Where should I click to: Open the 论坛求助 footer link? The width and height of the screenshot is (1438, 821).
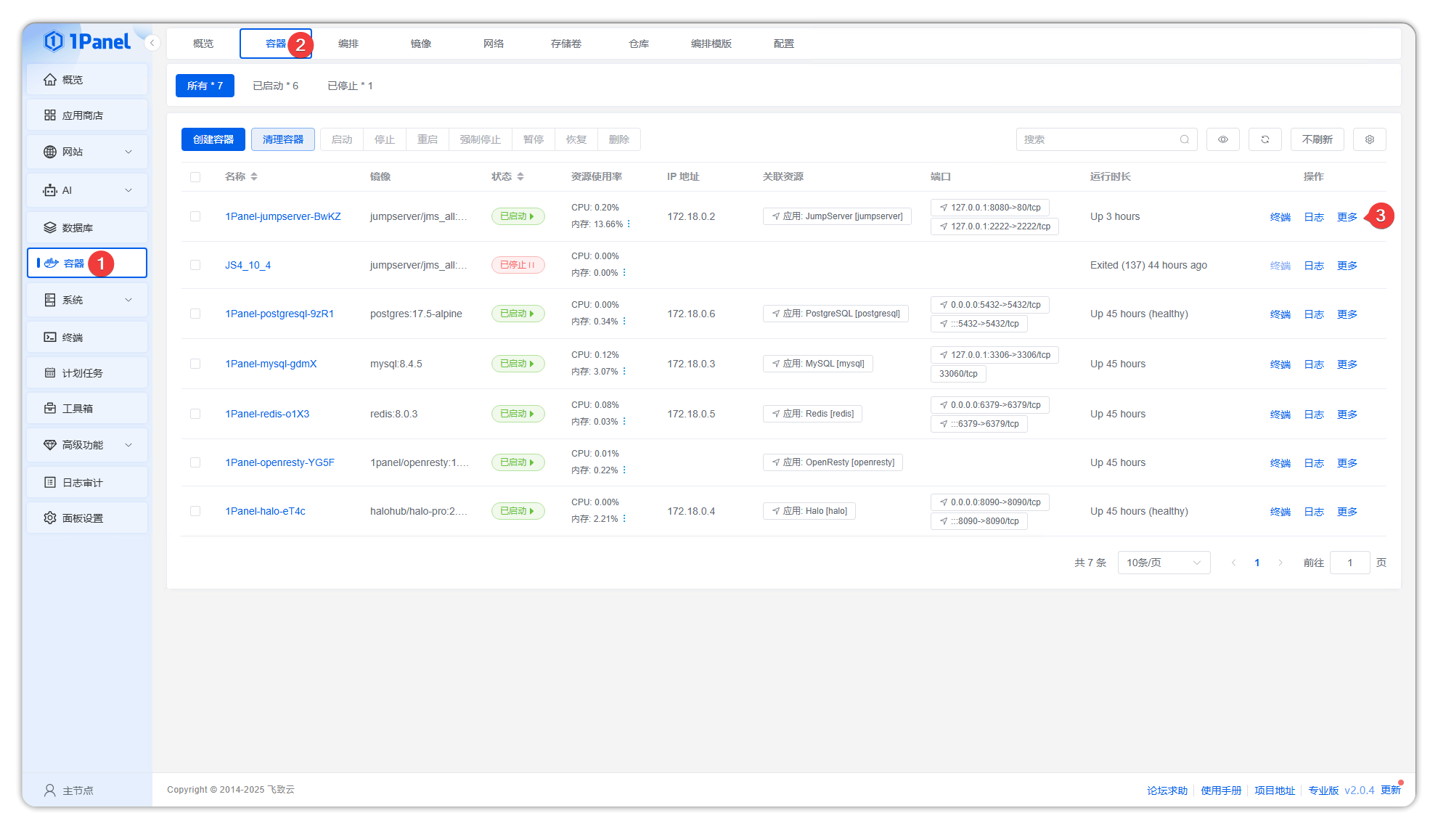pyautogui.click(x=1167, y=791)
